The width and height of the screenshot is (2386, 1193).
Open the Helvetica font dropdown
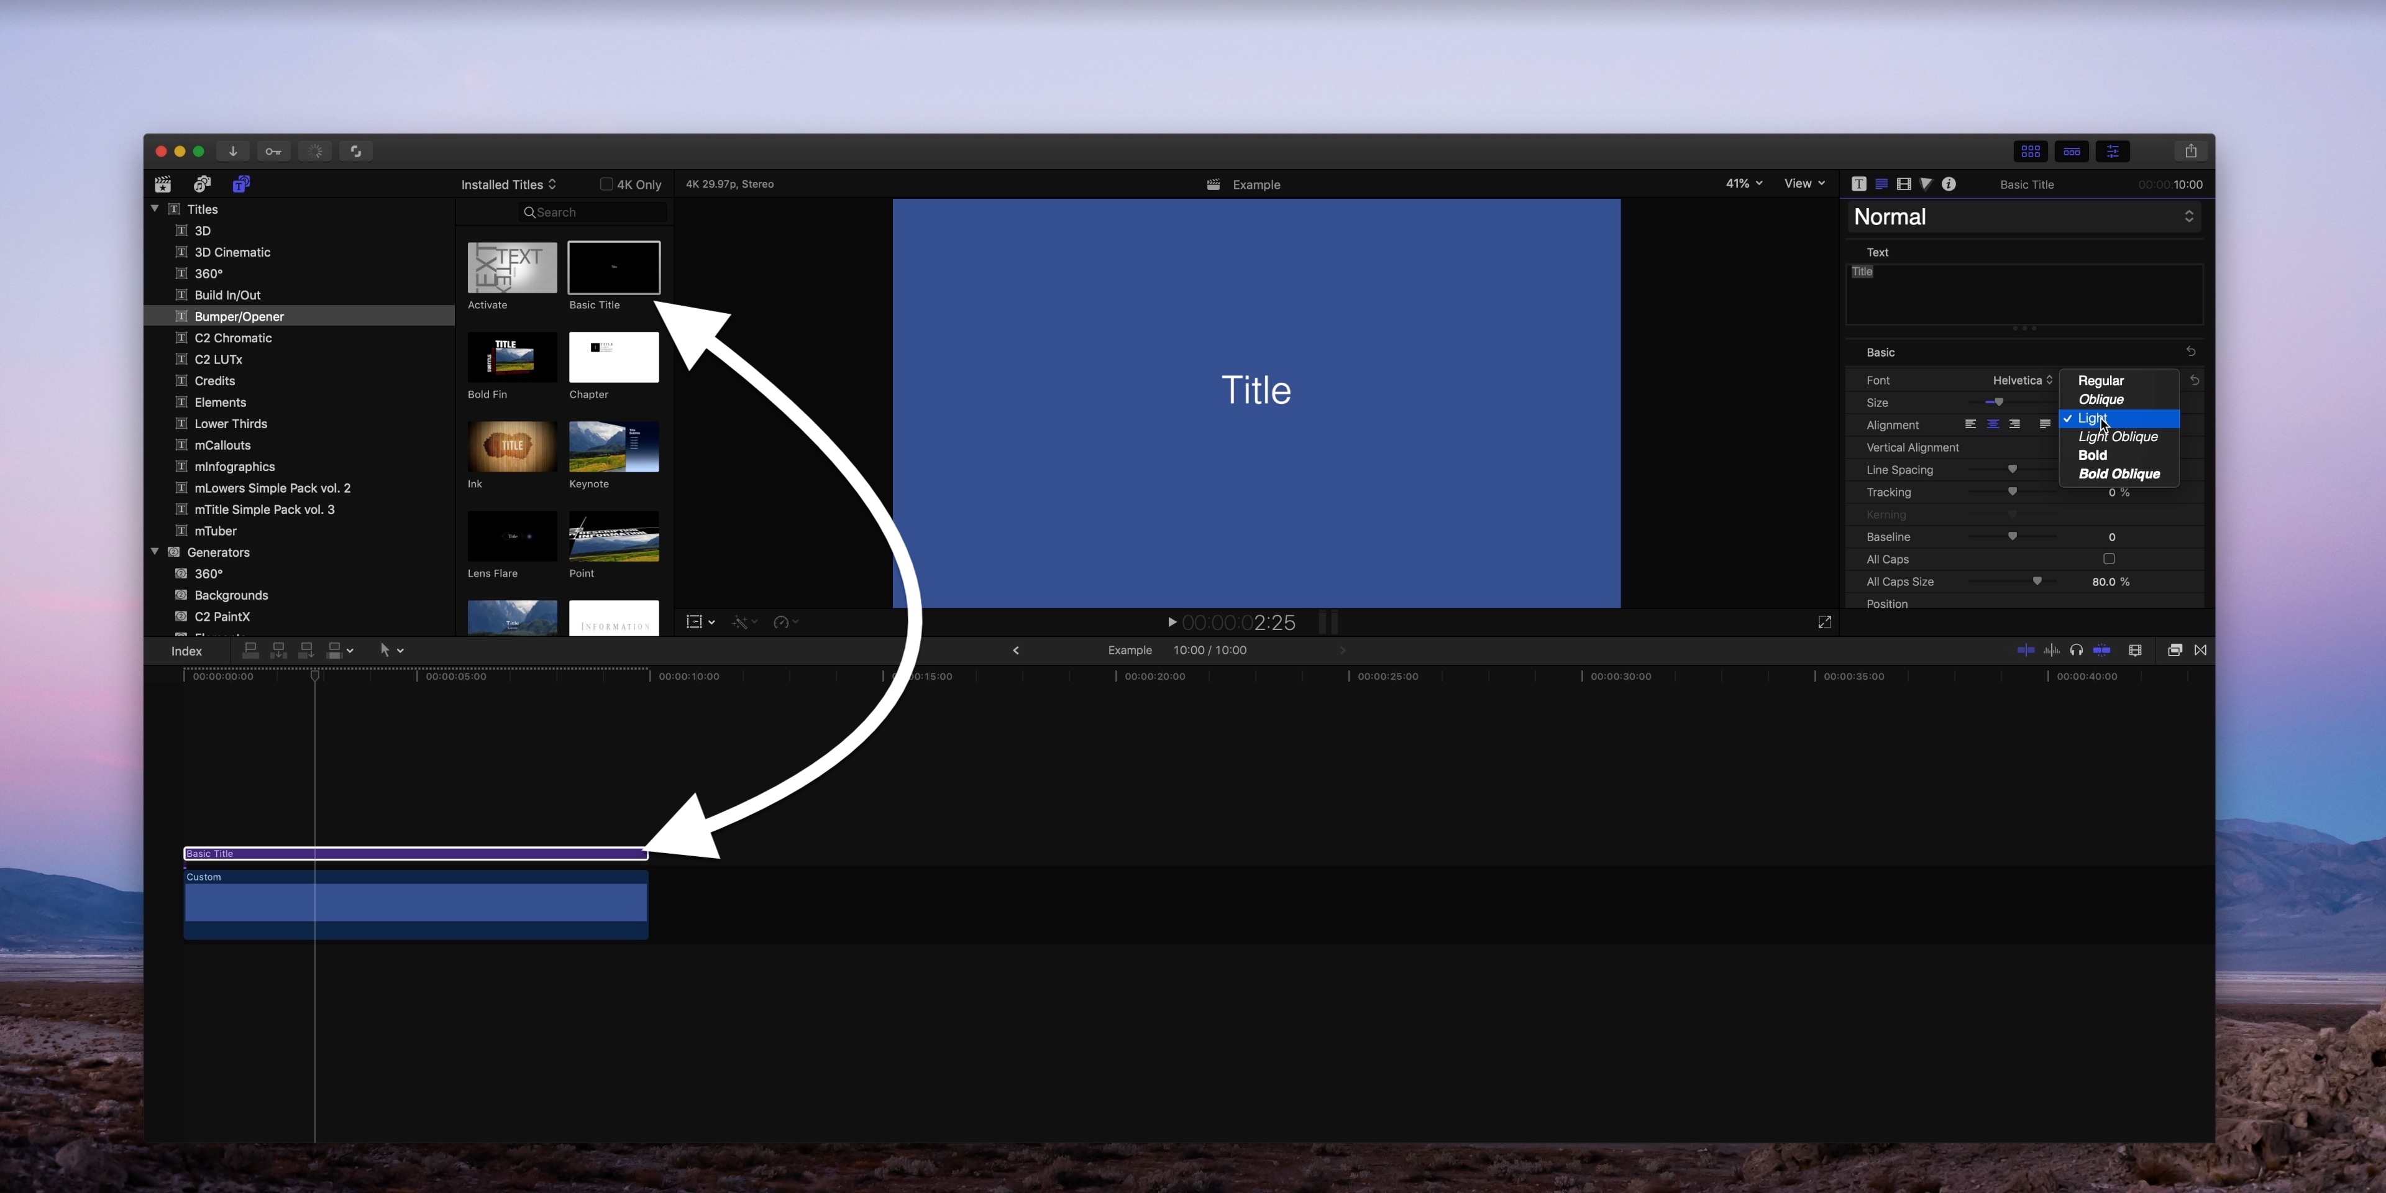[2022, 380]
